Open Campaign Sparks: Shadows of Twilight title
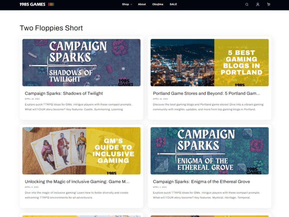The image size is (289, 217). click(64, 94)
